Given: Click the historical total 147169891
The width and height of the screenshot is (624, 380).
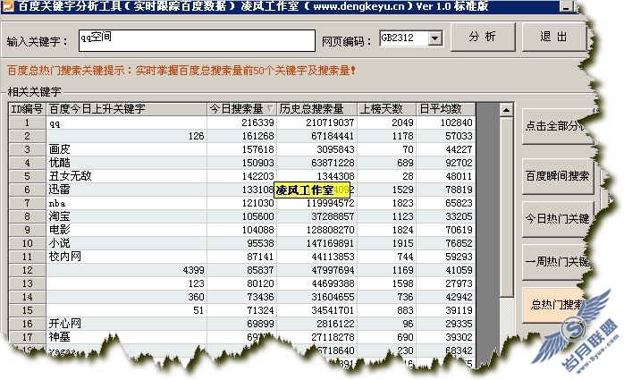Looking at the screenshot, I should click(317, 243).
